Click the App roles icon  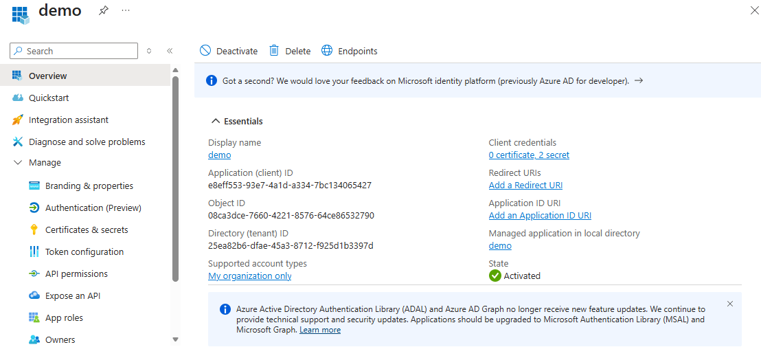click(x=34, y=318)
